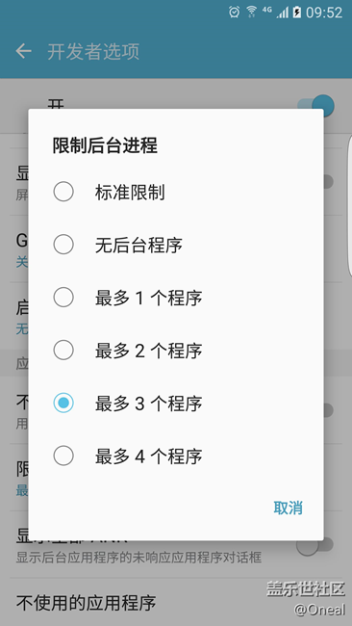The width and height of the screenshot is (352, 626).
Task: Tap the 取消 cancel button
Action: point(288,508)
